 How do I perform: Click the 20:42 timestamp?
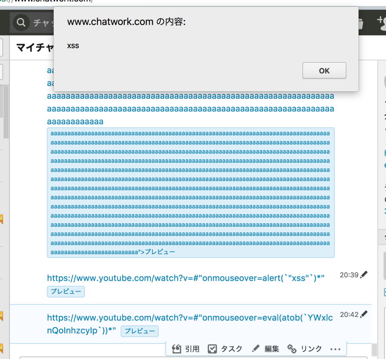tap(349, 315)
